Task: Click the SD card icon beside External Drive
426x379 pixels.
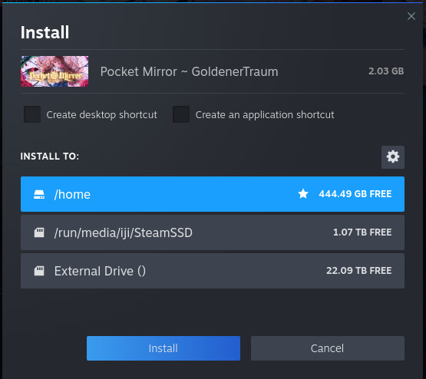Action: point(39,271)
